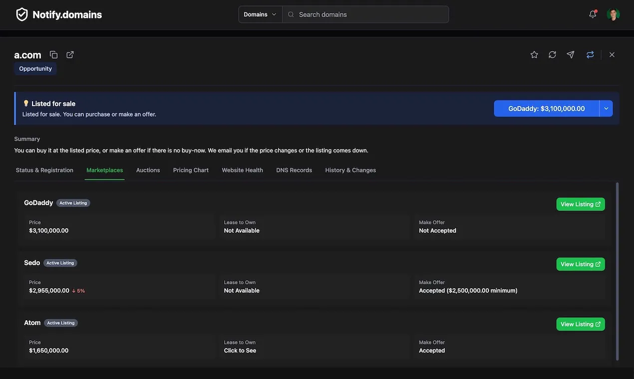Click the Summary label
634x379 pixels.
point(27,139)
